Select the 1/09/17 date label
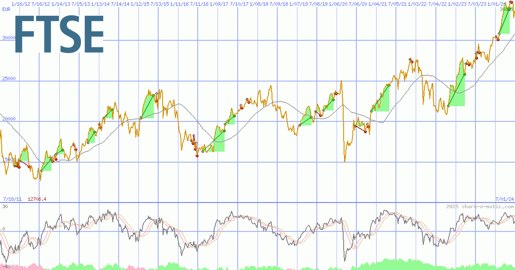Screen dimensions: 515x270 (219, 4)
